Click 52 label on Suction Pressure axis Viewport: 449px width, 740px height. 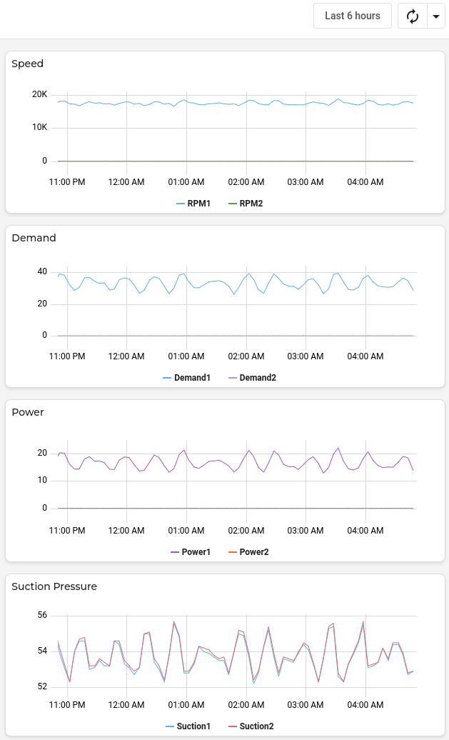click(42, 686)
